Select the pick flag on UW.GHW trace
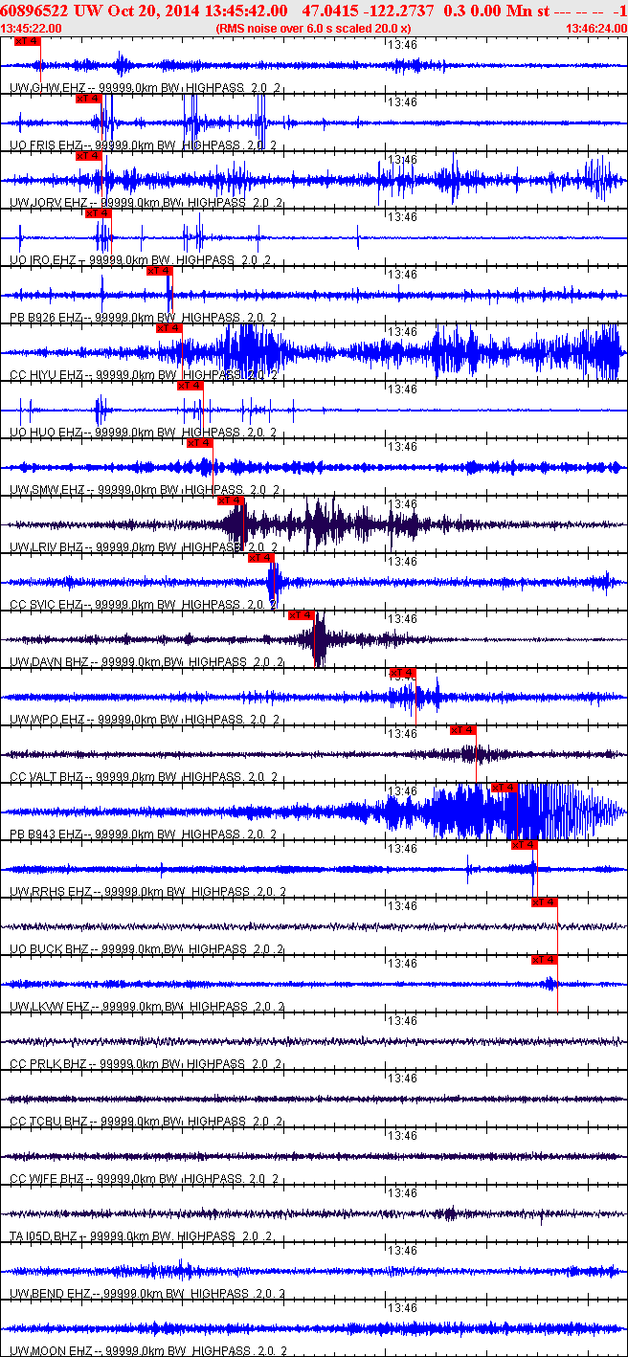This screenshot has width=628, height=1357. 29,41
